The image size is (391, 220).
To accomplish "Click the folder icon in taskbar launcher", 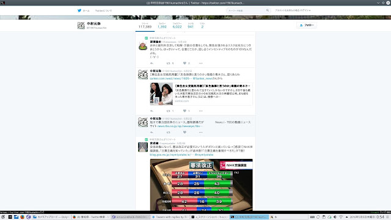I will (16, 217).
